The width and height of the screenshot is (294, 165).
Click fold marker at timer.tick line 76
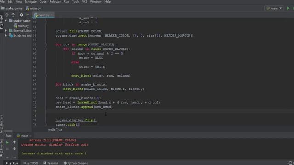click(x=46, y=125)
